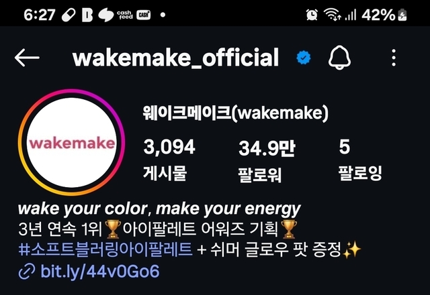This screenshot has width=430, height=295.
Task: Open notification bell settings
Action: click(339, 58)
